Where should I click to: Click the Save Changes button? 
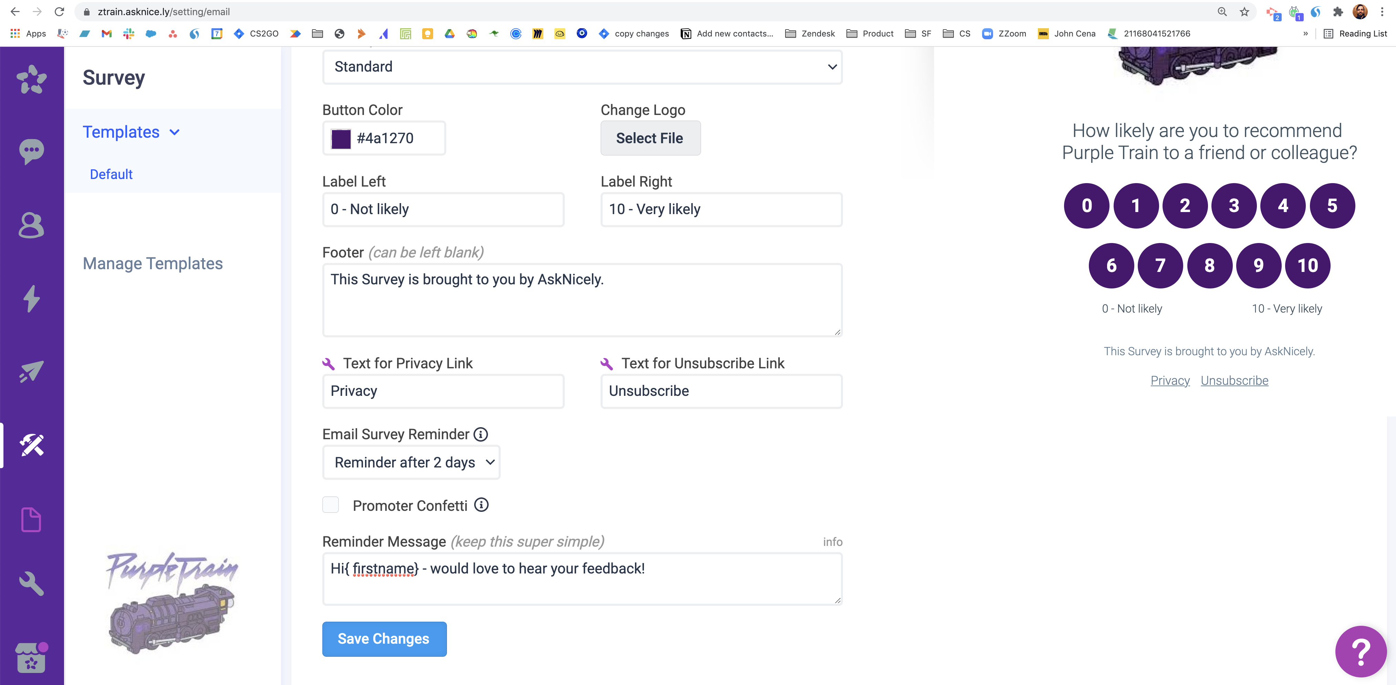(x=384, y=639)
